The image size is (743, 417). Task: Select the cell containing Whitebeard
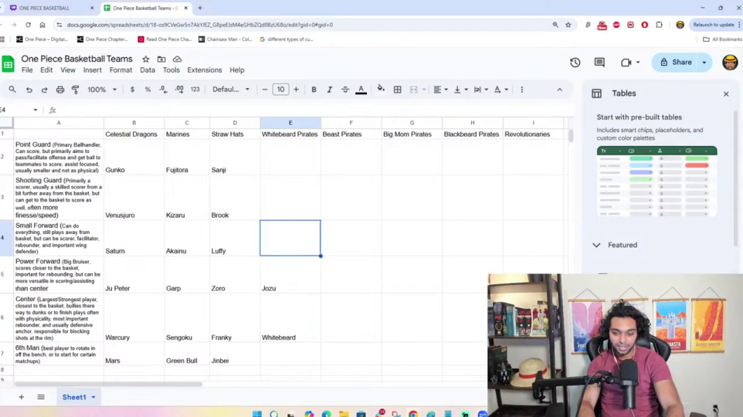coord(290,317)
